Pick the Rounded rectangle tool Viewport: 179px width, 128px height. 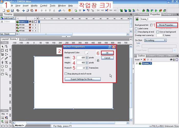tap(2, 70)
